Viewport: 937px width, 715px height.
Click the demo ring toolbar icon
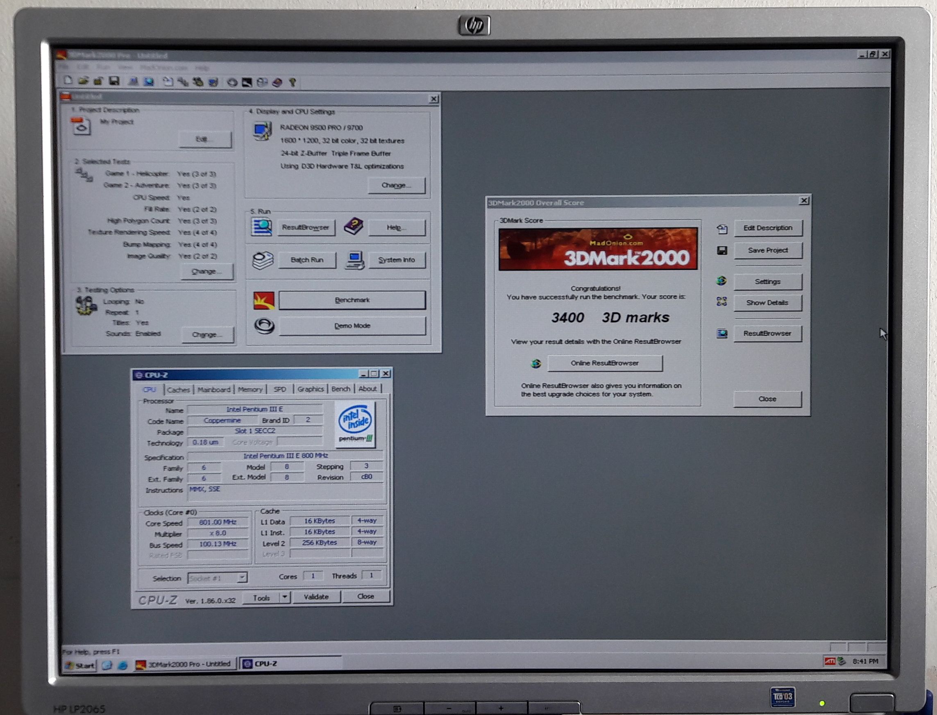[232, 82]
